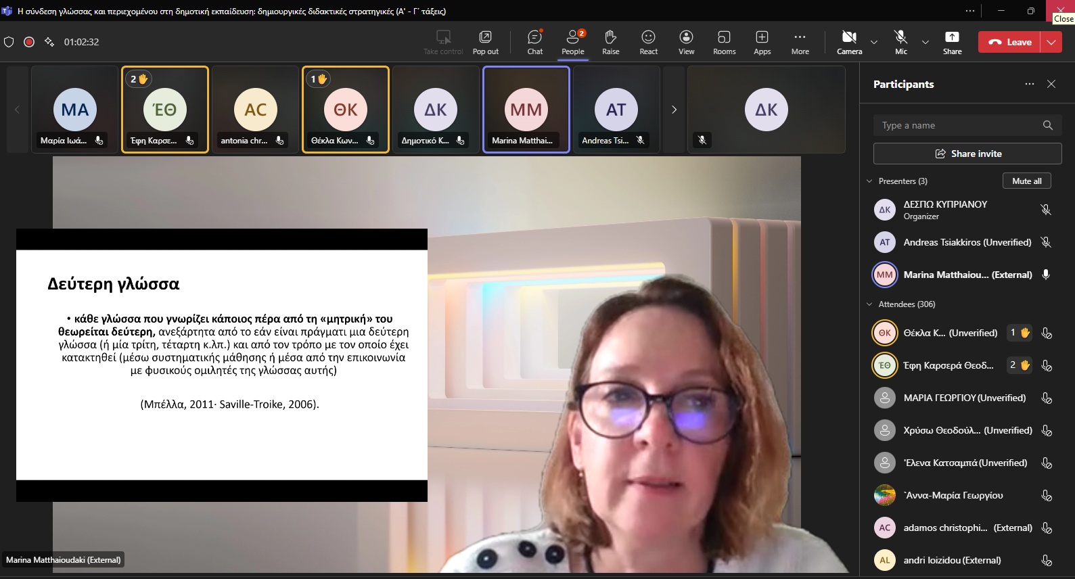
Task: Click Share screen icon
Action: [x=952, y=42]
